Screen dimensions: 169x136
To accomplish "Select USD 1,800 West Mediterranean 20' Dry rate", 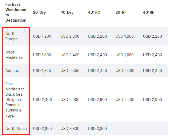I will [x=42, y=55].
